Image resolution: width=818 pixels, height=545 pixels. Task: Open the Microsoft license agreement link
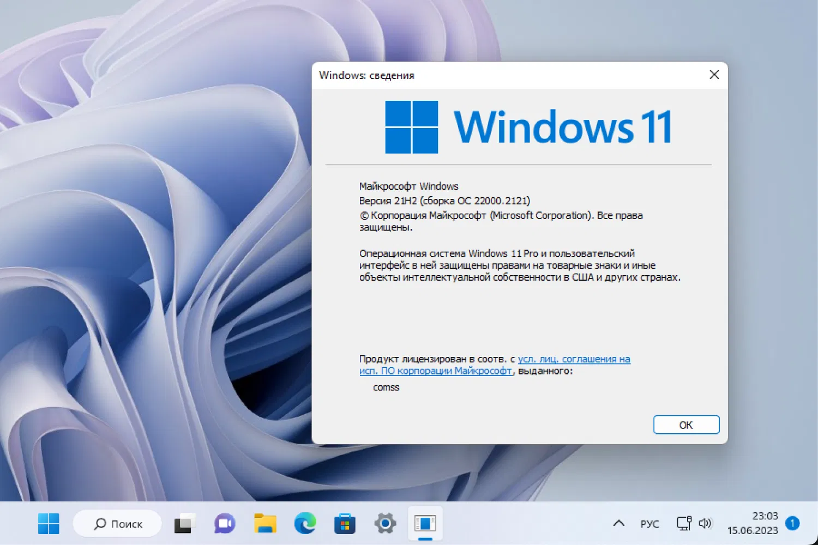[x=573, y=359]
